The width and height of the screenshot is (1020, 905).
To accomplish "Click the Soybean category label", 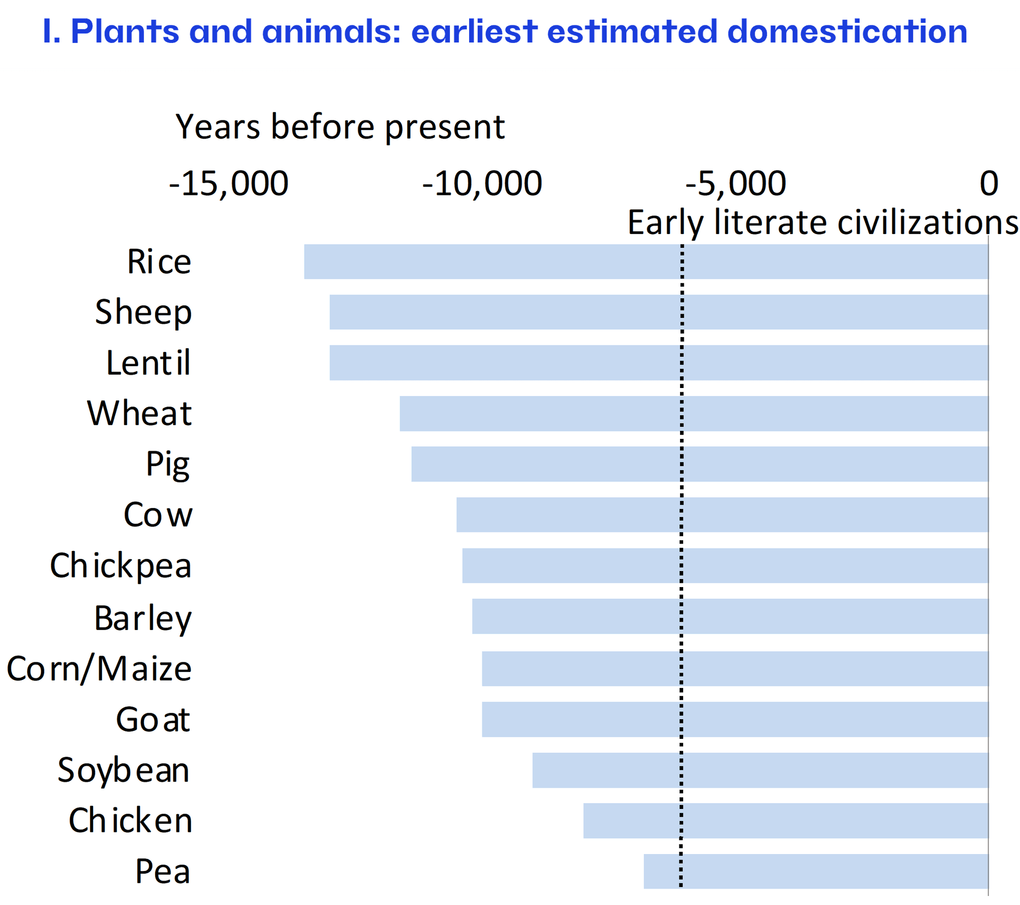I will pyautogui.click(x=123, y=770).
